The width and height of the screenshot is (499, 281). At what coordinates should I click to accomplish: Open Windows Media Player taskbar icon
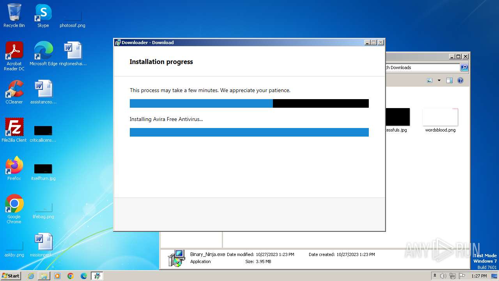(57, 276)
